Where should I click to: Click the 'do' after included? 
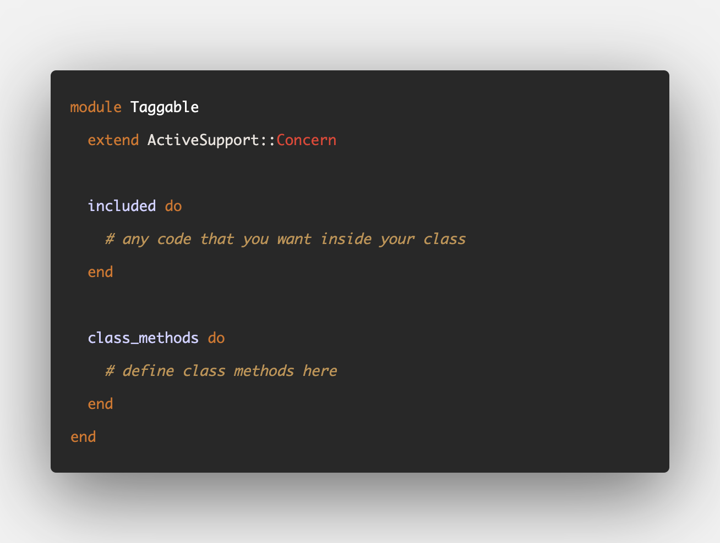[173, 206]
